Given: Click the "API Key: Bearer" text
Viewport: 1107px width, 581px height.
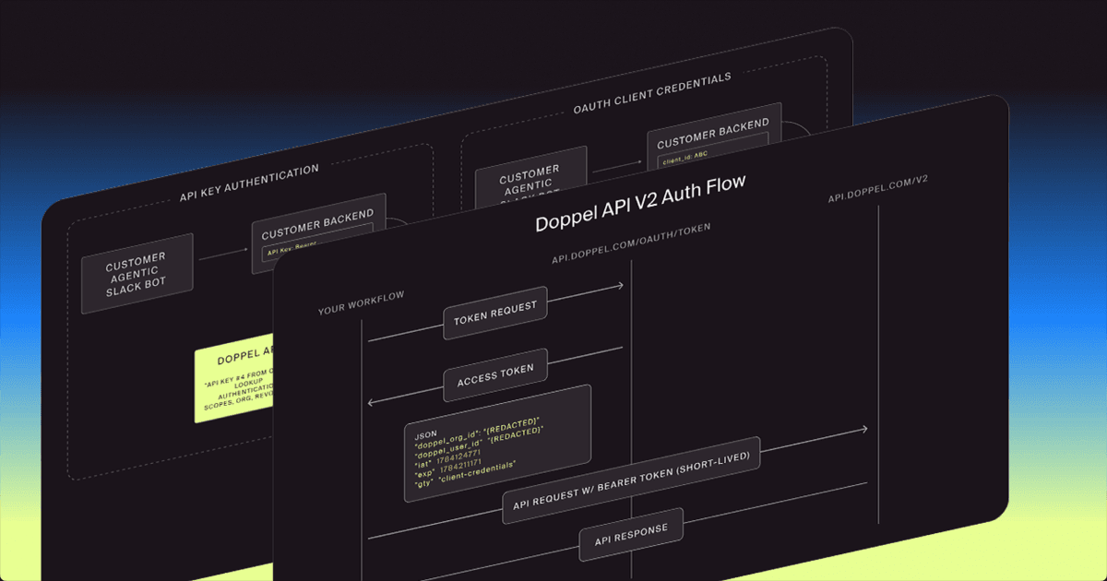Looking at the screenshot, I should tap(291, 251).
